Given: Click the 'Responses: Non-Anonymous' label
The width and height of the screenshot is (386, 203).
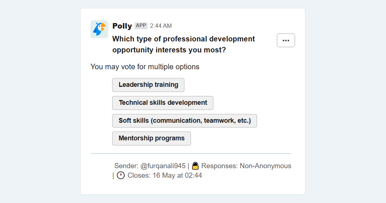Looking at the screenshot, I should pyautogui.click(x=246, y=166).
